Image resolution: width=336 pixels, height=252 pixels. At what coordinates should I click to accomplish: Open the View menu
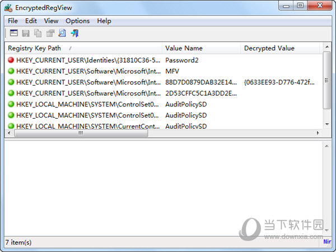click(51, 21)
